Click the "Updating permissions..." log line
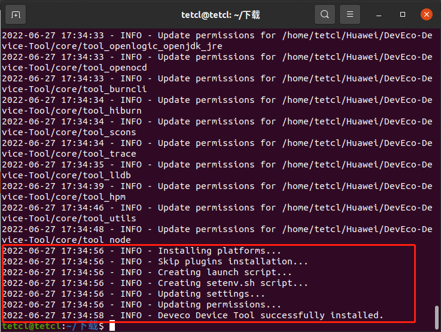The height and width of the screenshot is (332, 441). 219,304
